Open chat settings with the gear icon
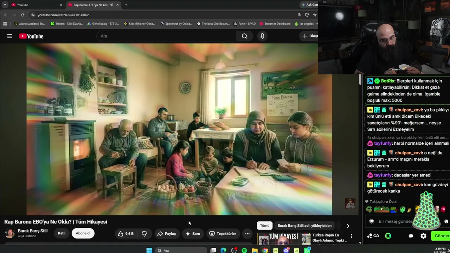This screenshot has height=253, width=450. click(424, 236)
